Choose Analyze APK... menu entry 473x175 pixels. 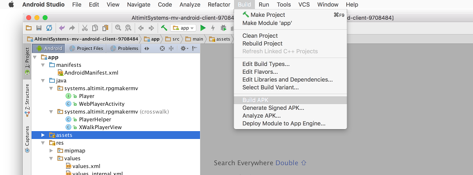tap(290, 116)
